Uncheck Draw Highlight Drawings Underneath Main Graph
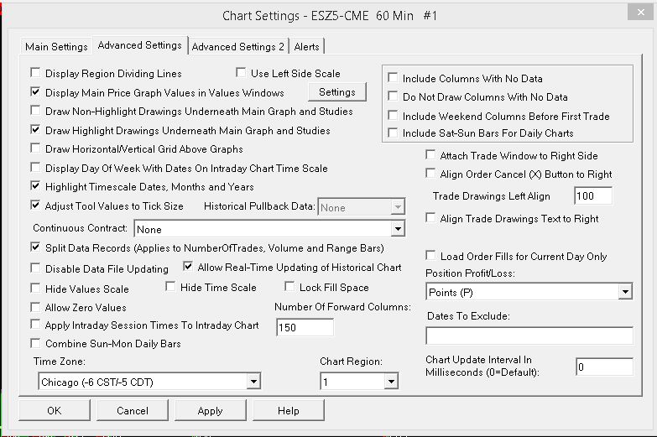 coord(35,130)
